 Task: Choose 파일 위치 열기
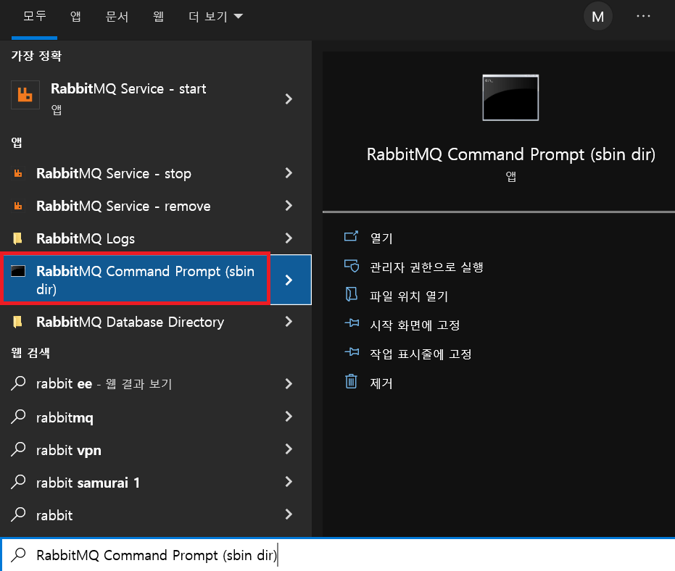[x=409, y=296]
